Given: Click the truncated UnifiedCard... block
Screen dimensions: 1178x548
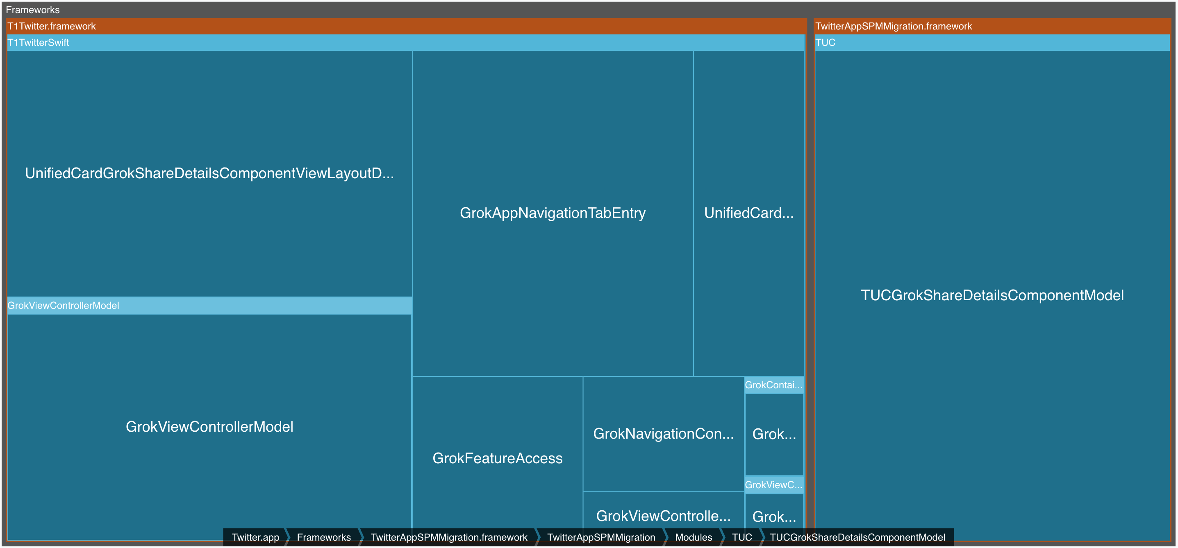Looking at the screenshot, I should coord(748,213).
